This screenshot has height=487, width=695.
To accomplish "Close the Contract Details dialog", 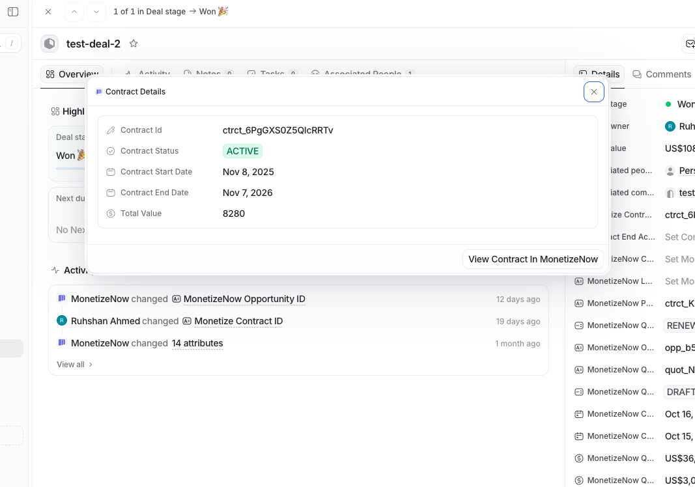I will coord(593,92).
